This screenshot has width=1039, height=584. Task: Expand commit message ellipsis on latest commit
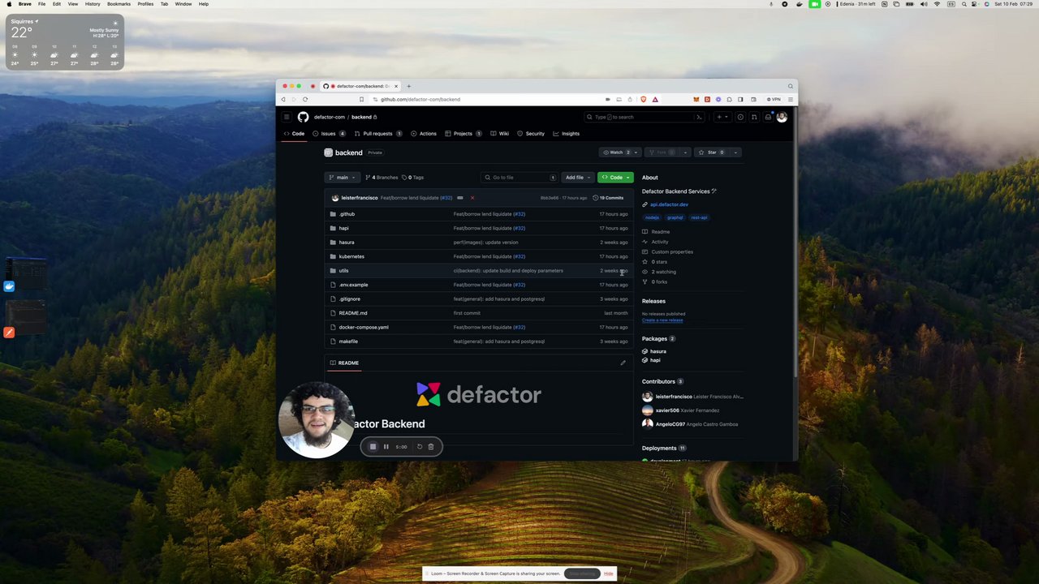[459, 198]
